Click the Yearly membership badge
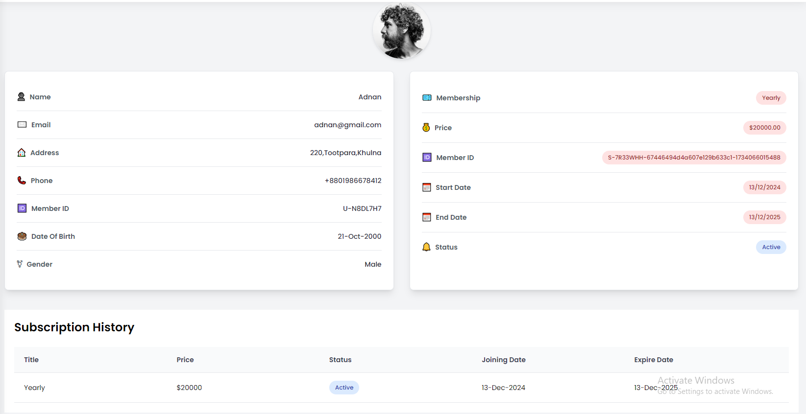806x414 pixels. point(771,98)
